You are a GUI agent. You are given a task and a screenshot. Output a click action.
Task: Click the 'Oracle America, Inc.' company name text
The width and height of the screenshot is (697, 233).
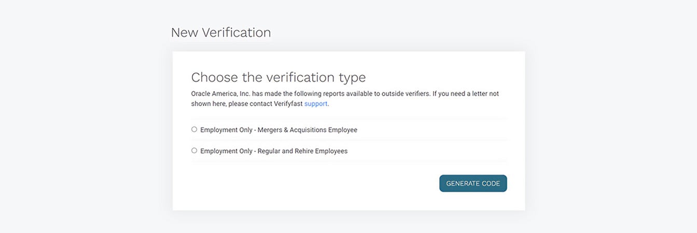point(220,94)
